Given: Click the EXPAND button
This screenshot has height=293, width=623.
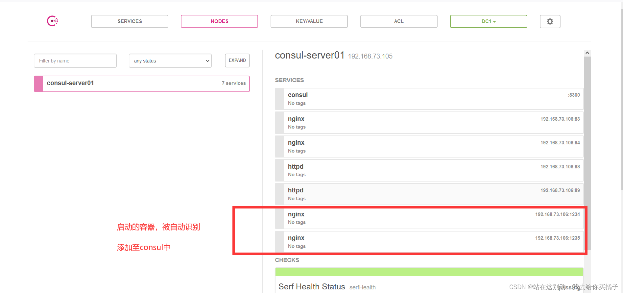Looking at the screenshot, I should [x=237, y=61].
